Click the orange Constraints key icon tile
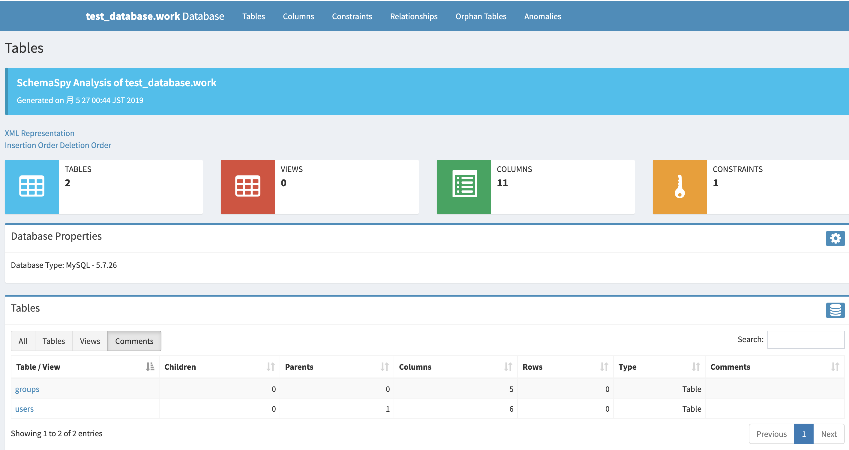This screenshot has height=450, width=849. tap(679, 187)
